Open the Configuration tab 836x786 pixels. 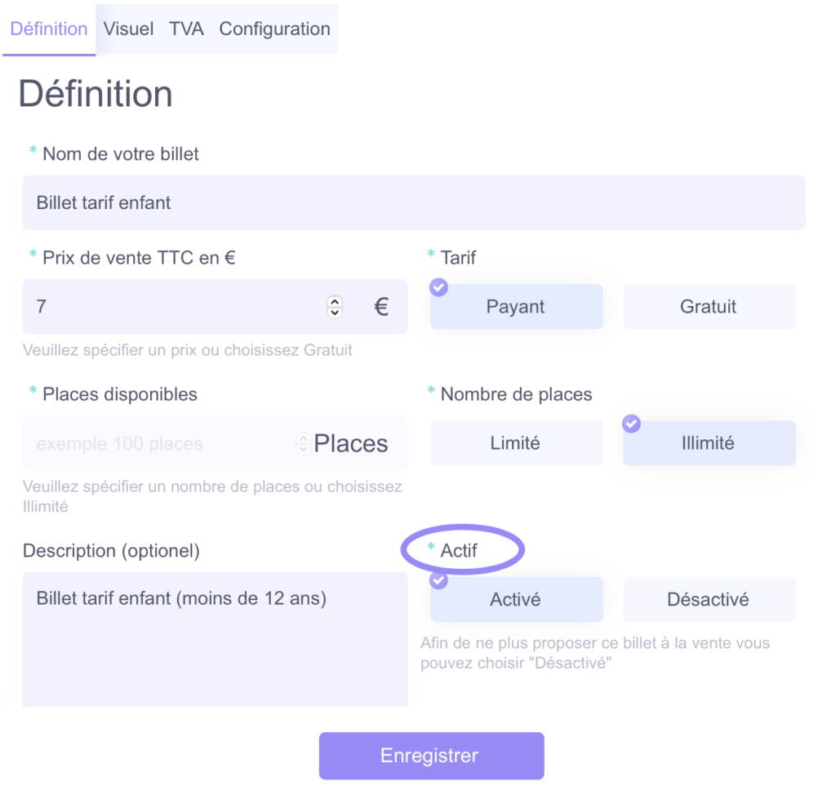(x=274, y=29)
